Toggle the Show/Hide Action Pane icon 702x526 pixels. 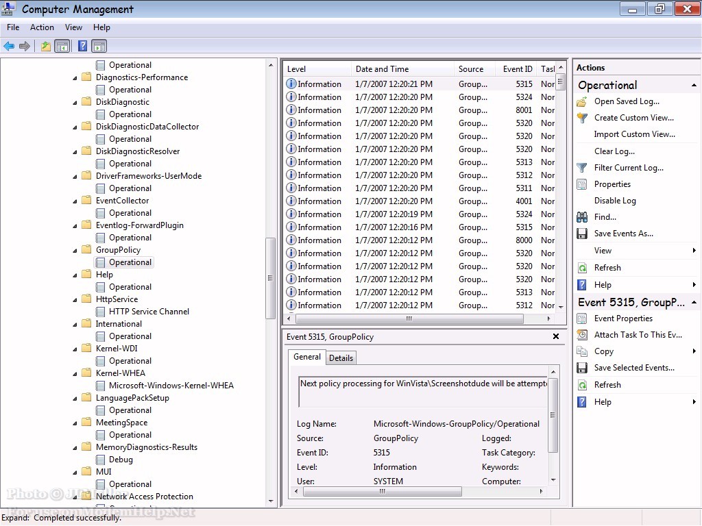click(99, 46)
